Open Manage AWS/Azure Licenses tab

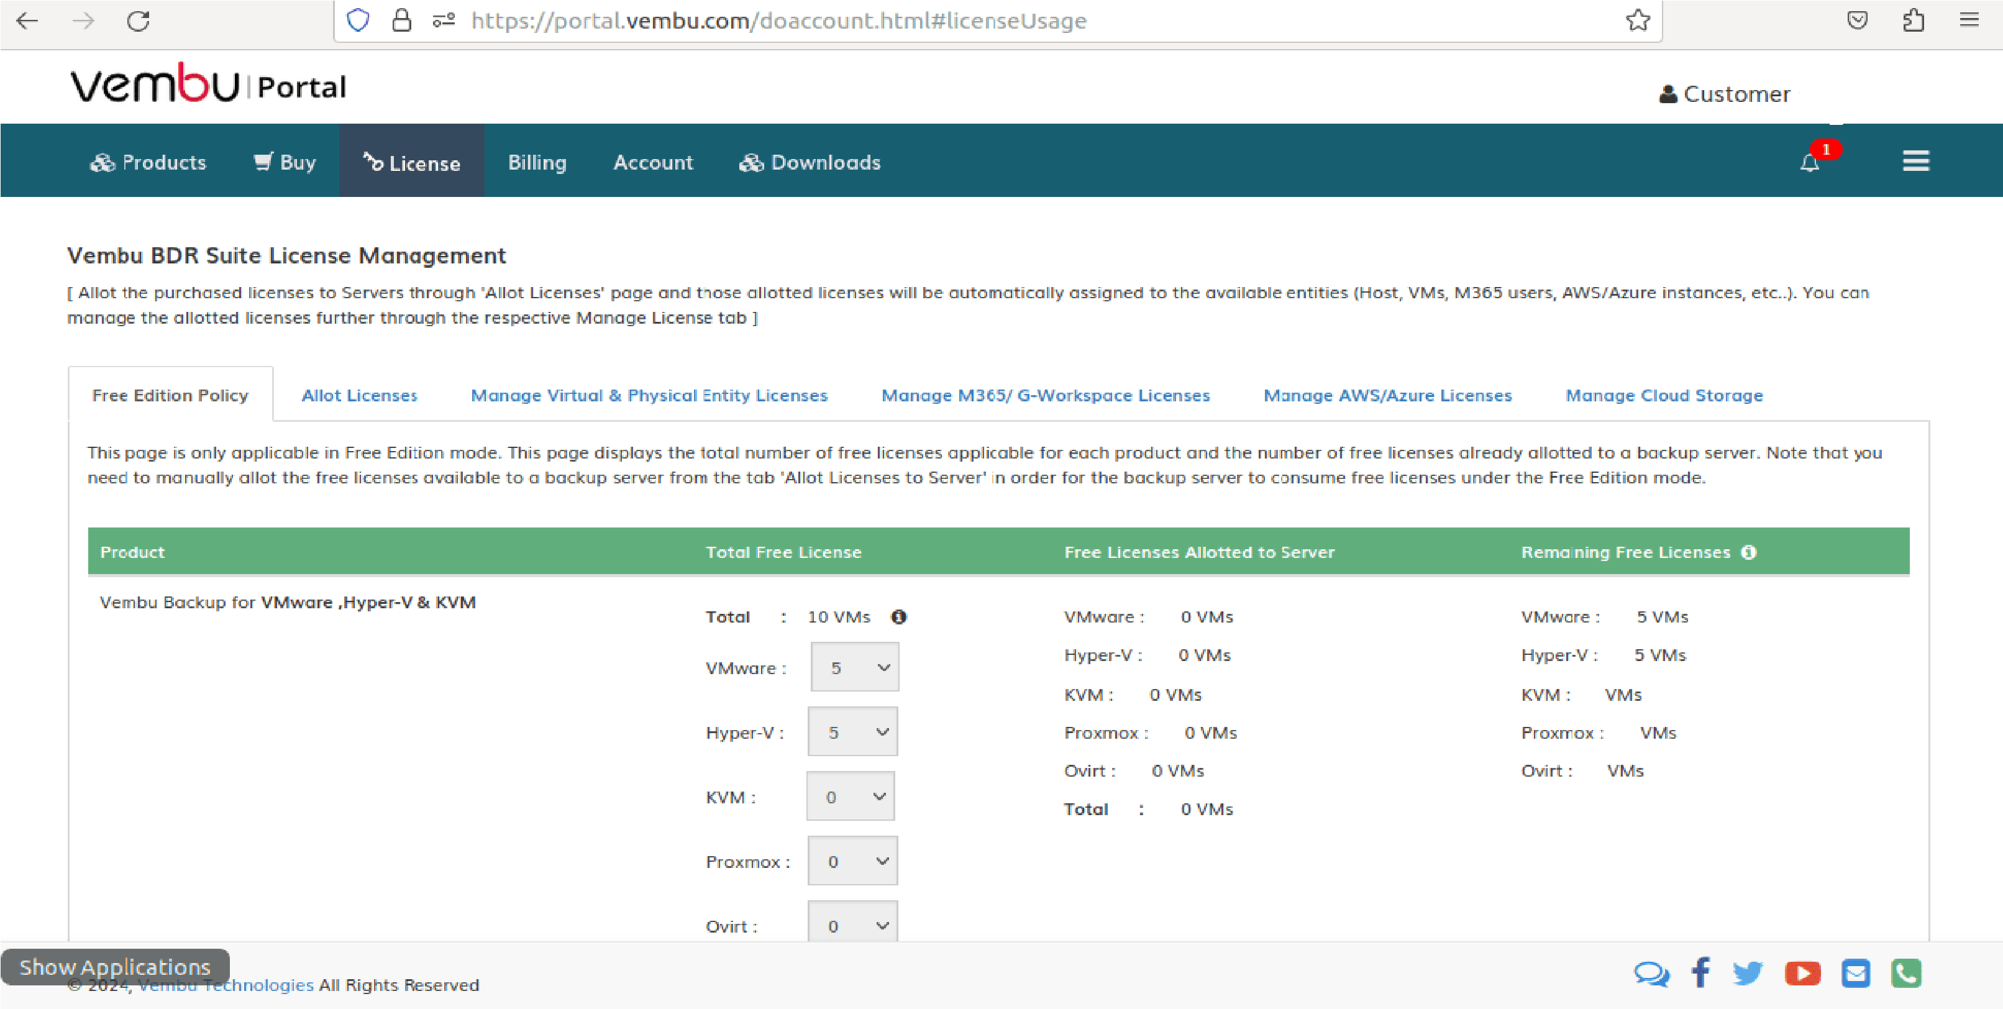[1388, 395]
